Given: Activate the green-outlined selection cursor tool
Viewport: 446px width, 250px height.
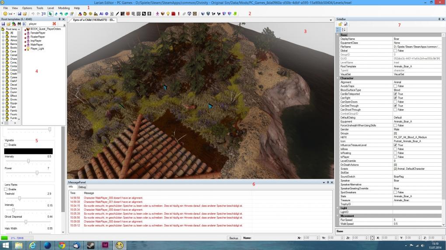Looking at the screenshot, I should tap(50, 14).
